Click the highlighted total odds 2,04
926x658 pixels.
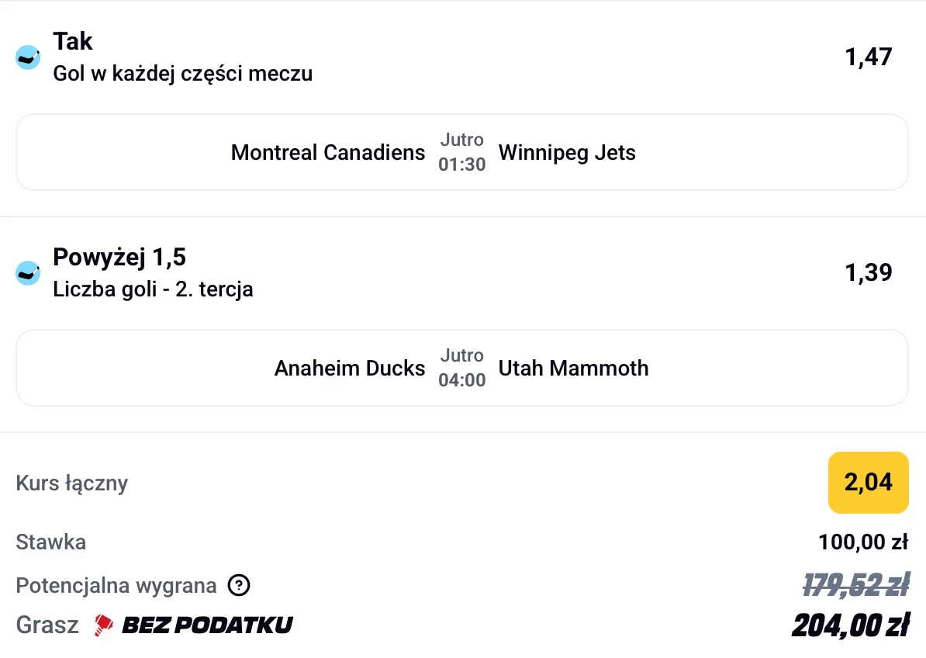click(868, 483)
